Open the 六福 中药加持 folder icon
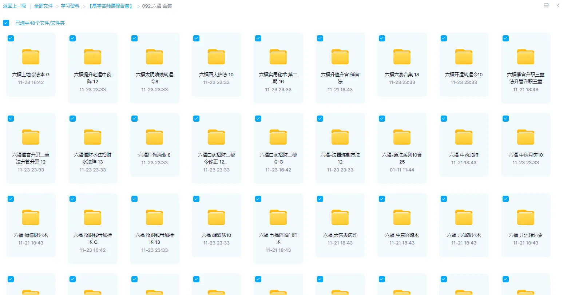 coord(464,137)
